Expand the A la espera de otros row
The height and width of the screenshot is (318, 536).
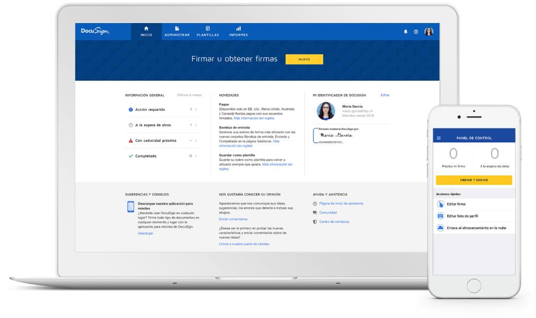pyautogui.click(x=196, y=125)
